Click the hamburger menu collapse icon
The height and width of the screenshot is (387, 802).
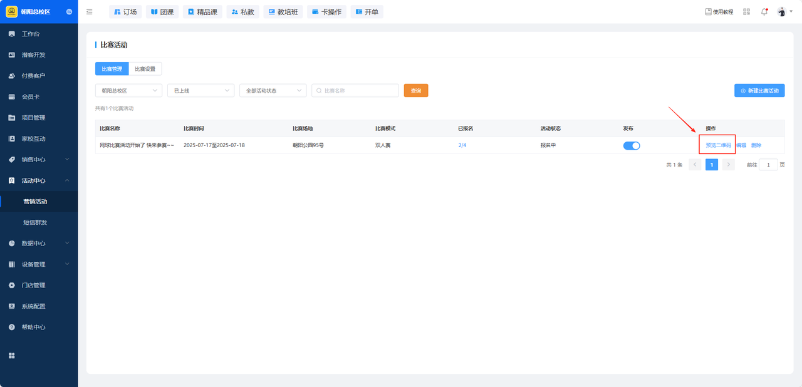90,12
